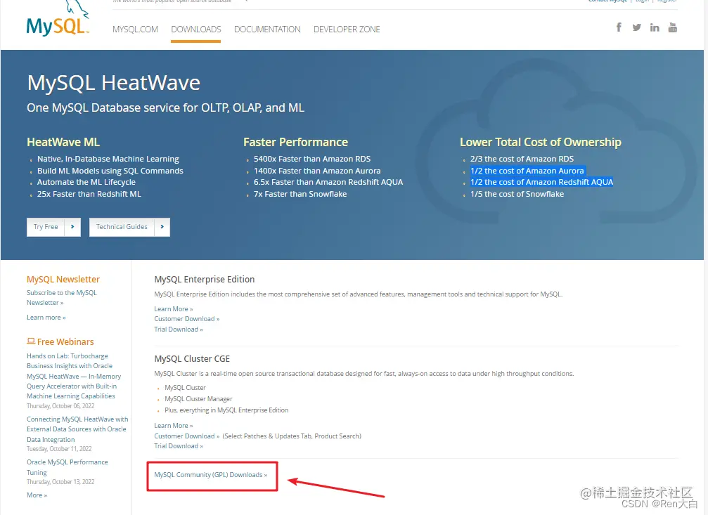Screen dimensions: 708x515
Task: Open the DOCUMENTATION tab
Action: pos(267,30)
